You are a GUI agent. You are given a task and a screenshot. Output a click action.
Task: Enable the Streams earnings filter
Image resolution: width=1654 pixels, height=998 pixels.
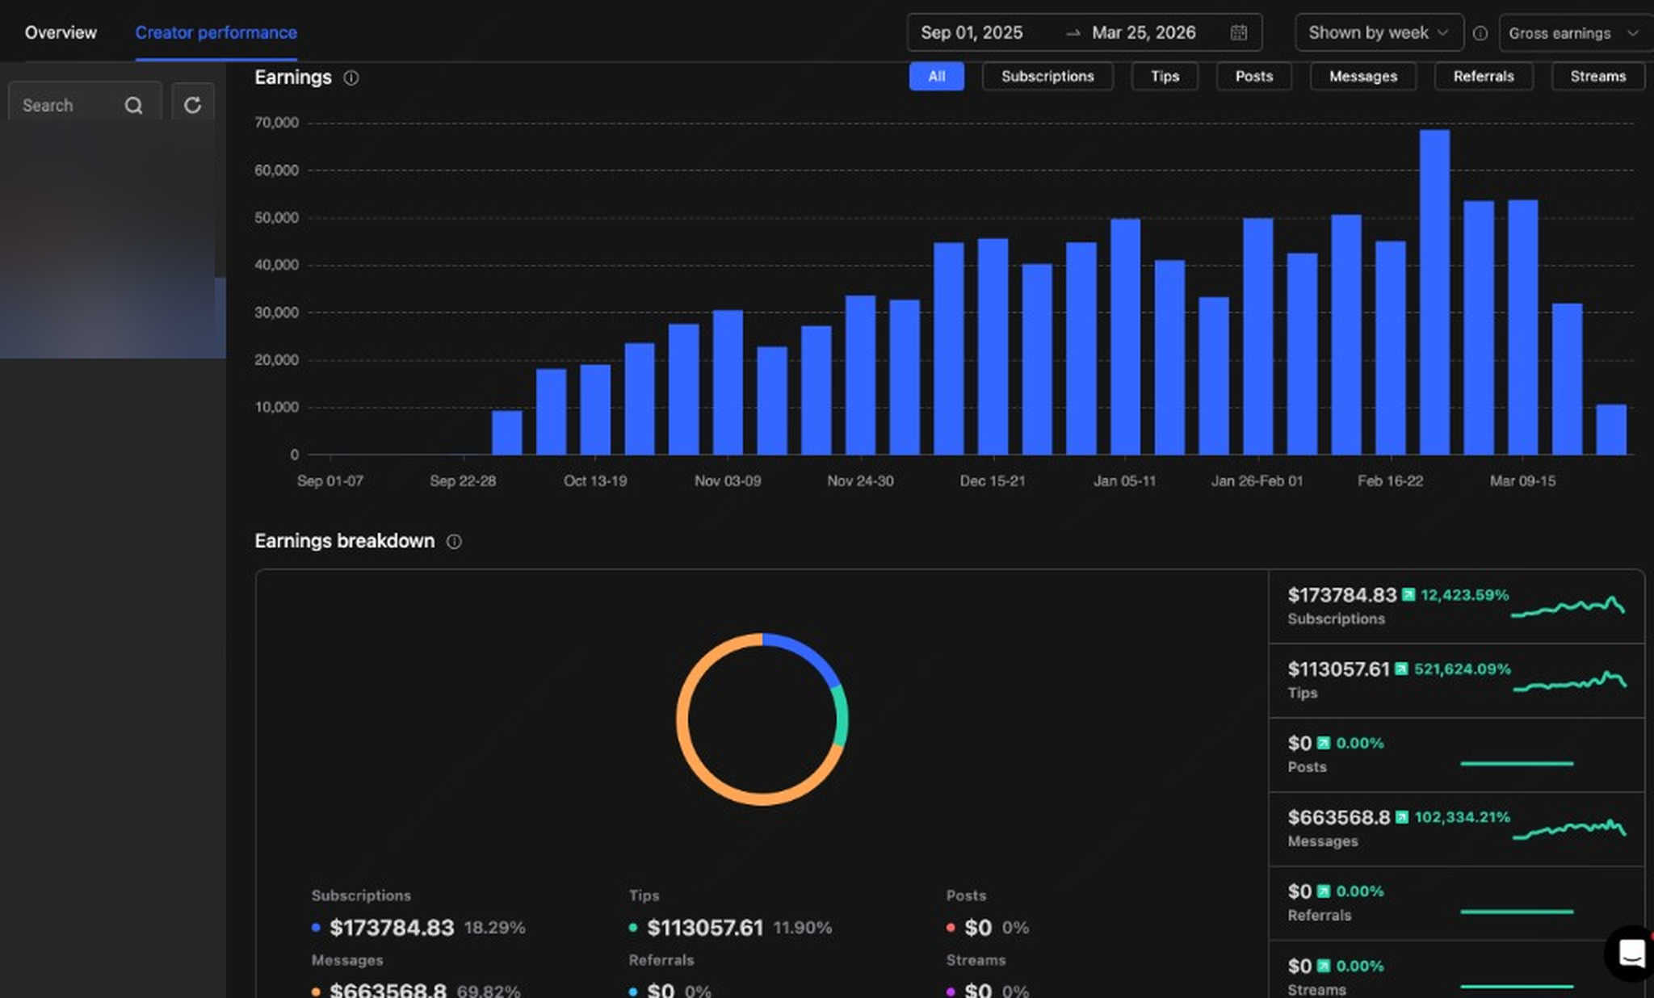pyautogui.click(x=1597, y=76)
